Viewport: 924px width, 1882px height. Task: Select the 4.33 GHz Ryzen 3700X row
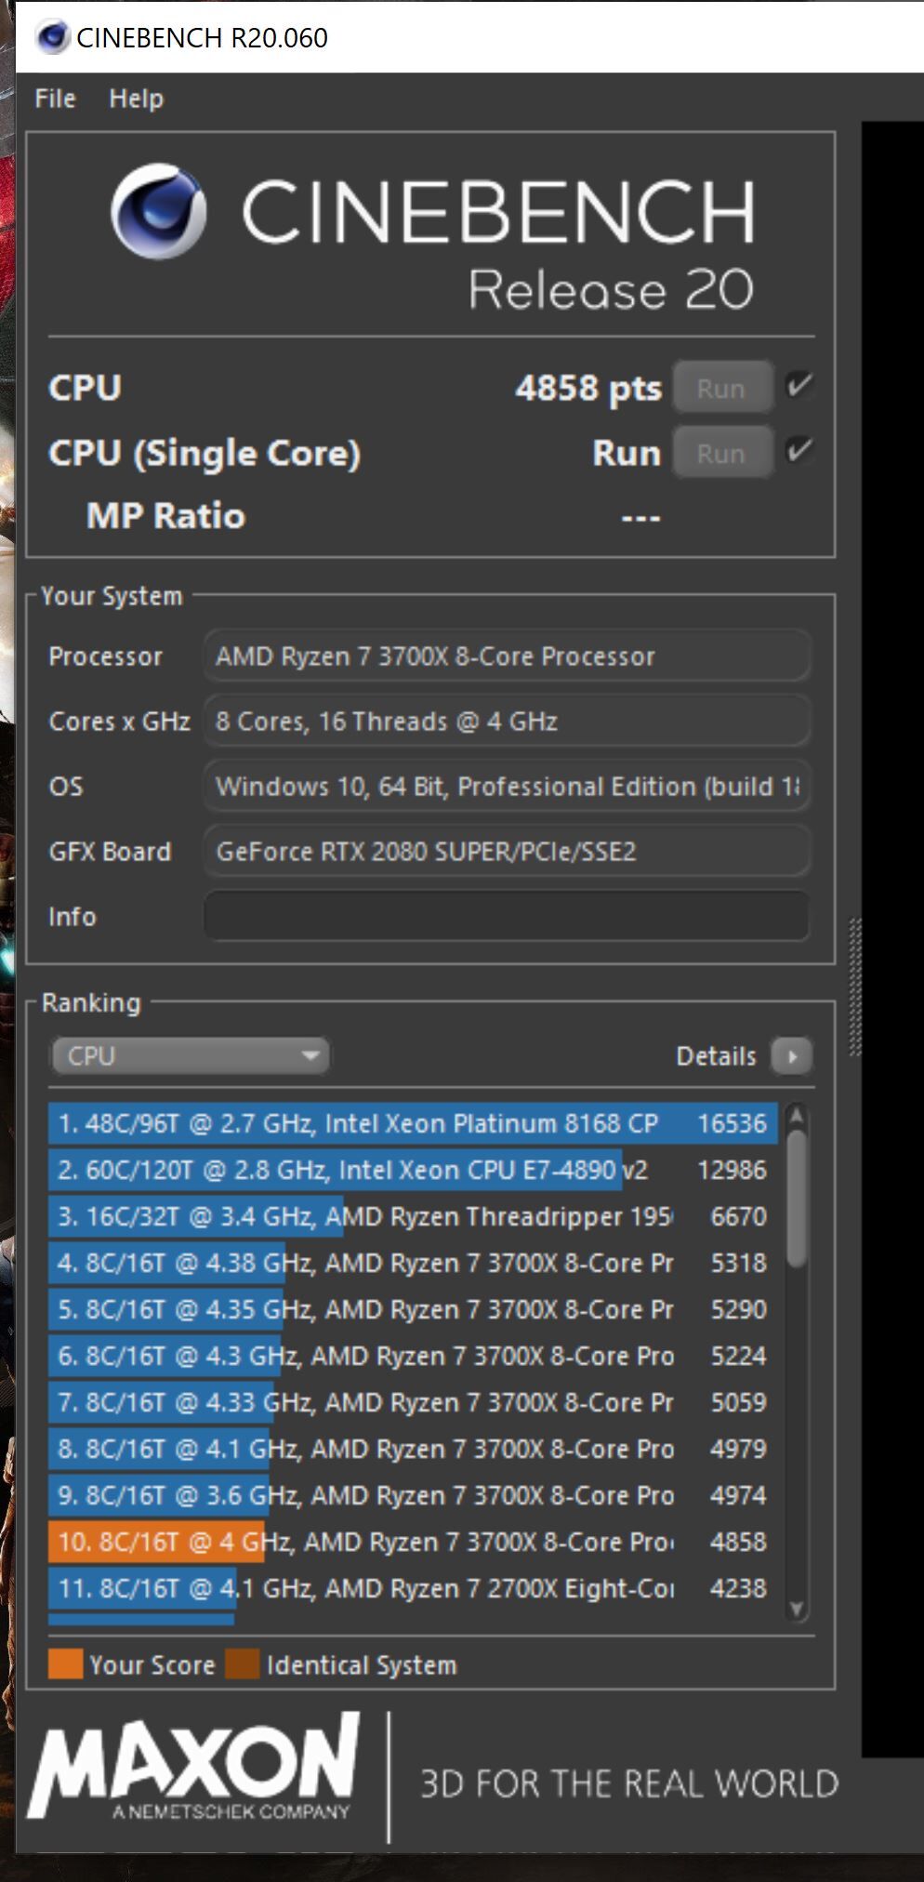[x=414, y=1402]
